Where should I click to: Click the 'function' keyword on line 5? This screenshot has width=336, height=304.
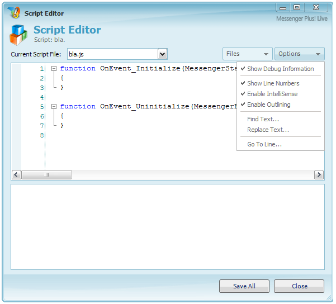(78, 106)
